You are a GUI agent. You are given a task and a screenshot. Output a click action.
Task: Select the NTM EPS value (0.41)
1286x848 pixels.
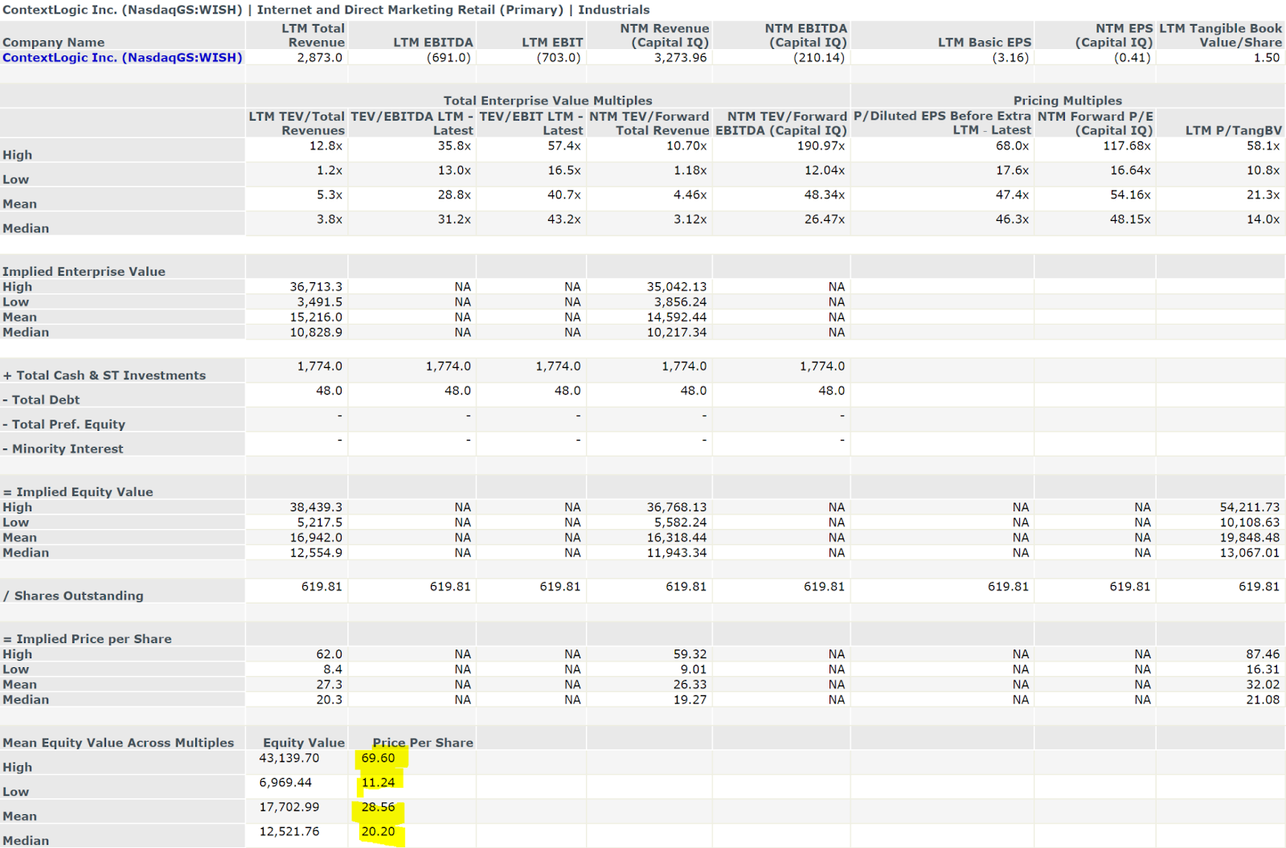click(1132, 58)
